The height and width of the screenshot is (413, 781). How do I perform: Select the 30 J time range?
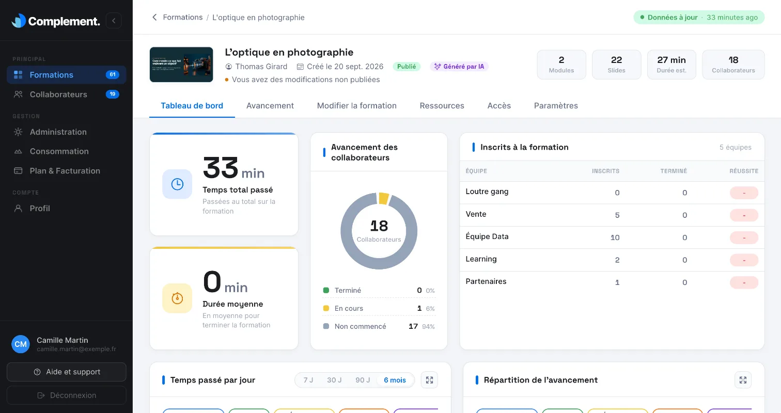coord(334,380)
